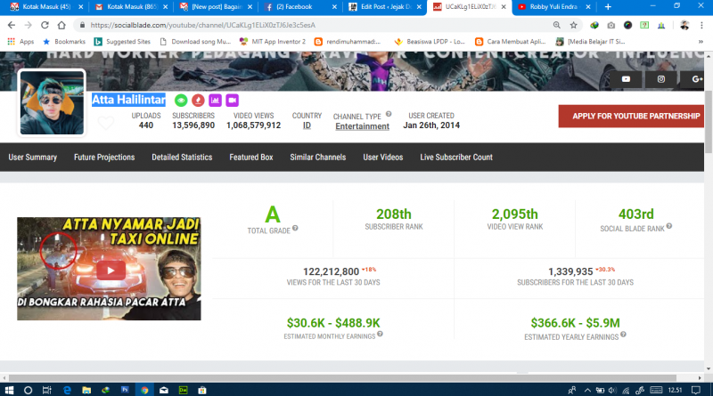The image size is (713, 396).
Task: Switch to the Robby Yuli Endra YouTube tab
Action: click(x=553, y=7)
